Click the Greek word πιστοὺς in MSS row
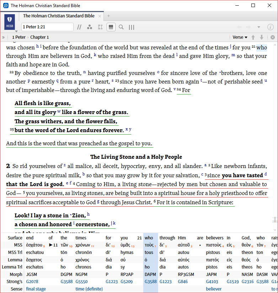 214,245
